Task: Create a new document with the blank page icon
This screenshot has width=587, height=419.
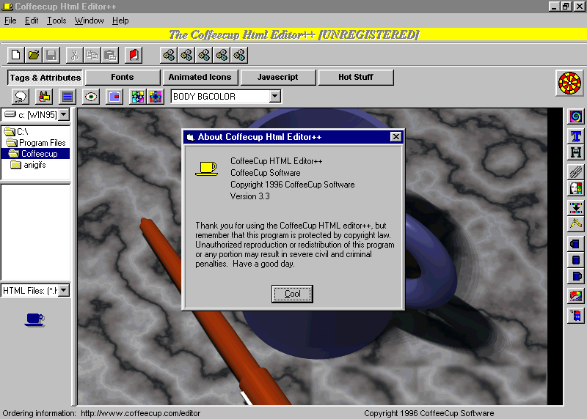Action: 16,56
